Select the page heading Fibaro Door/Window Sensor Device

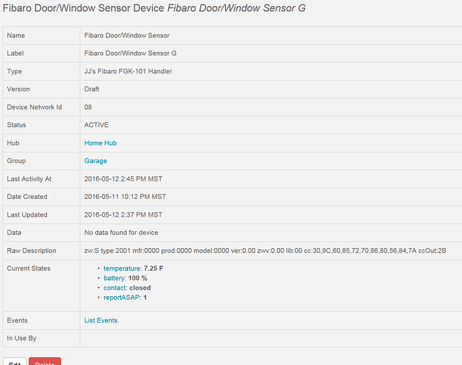click(x=83, y=8)
